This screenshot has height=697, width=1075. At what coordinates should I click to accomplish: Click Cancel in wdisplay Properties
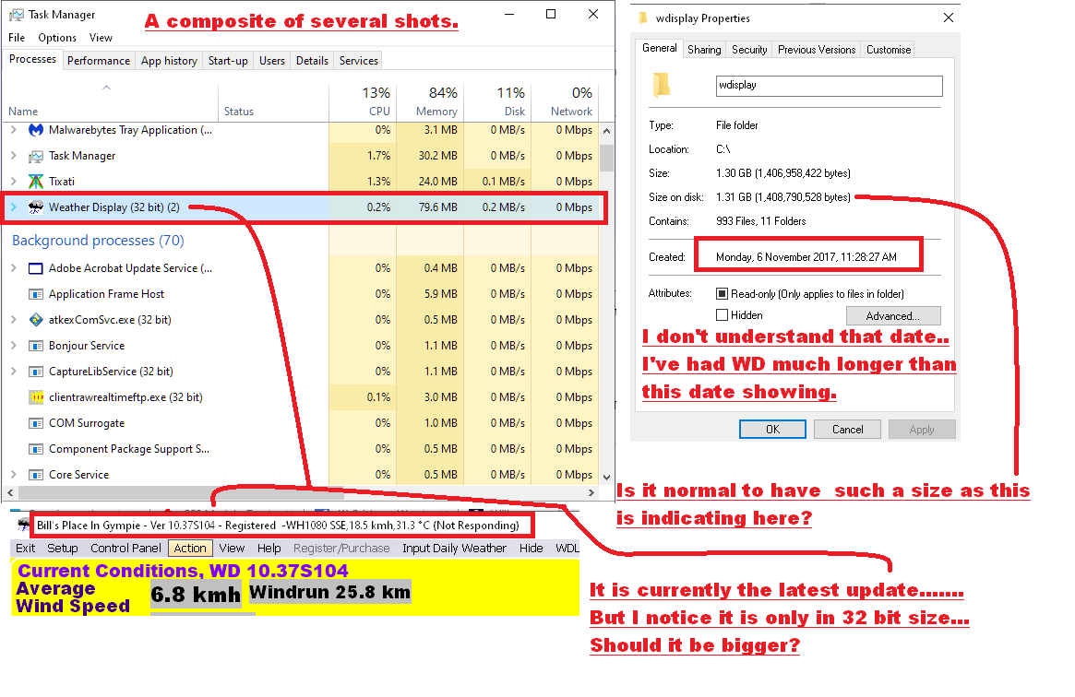coord(847,430)
